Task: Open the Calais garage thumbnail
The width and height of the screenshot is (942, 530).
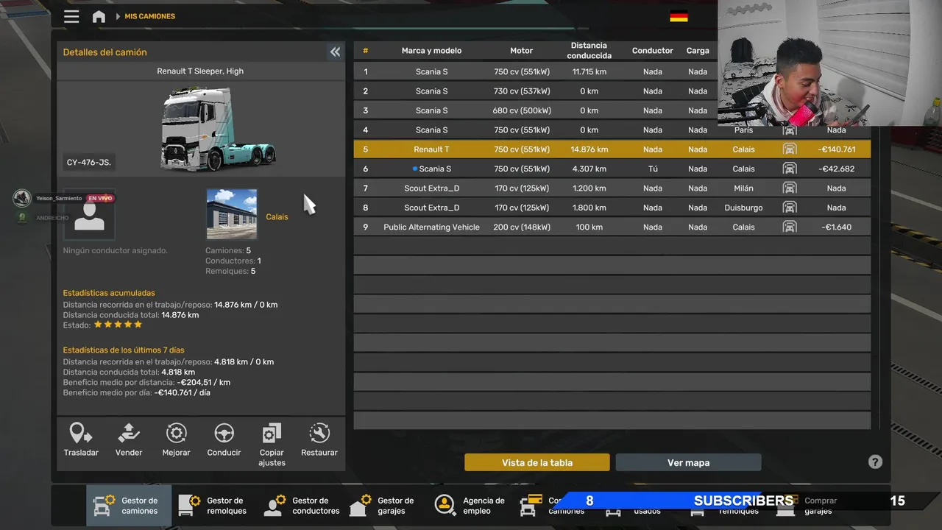Action: pos(232,213)
